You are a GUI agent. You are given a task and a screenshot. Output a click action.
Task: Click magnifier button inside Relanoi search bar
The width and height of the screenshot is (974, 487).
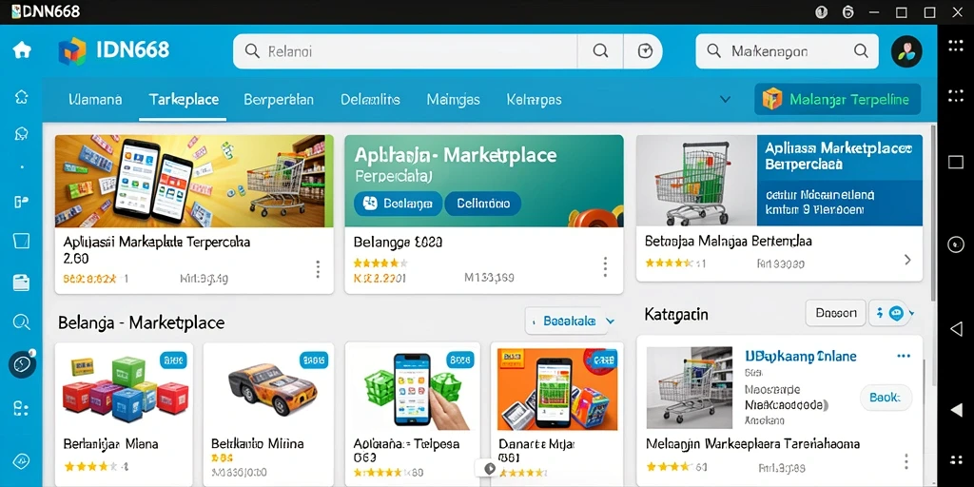coord(600,51)
